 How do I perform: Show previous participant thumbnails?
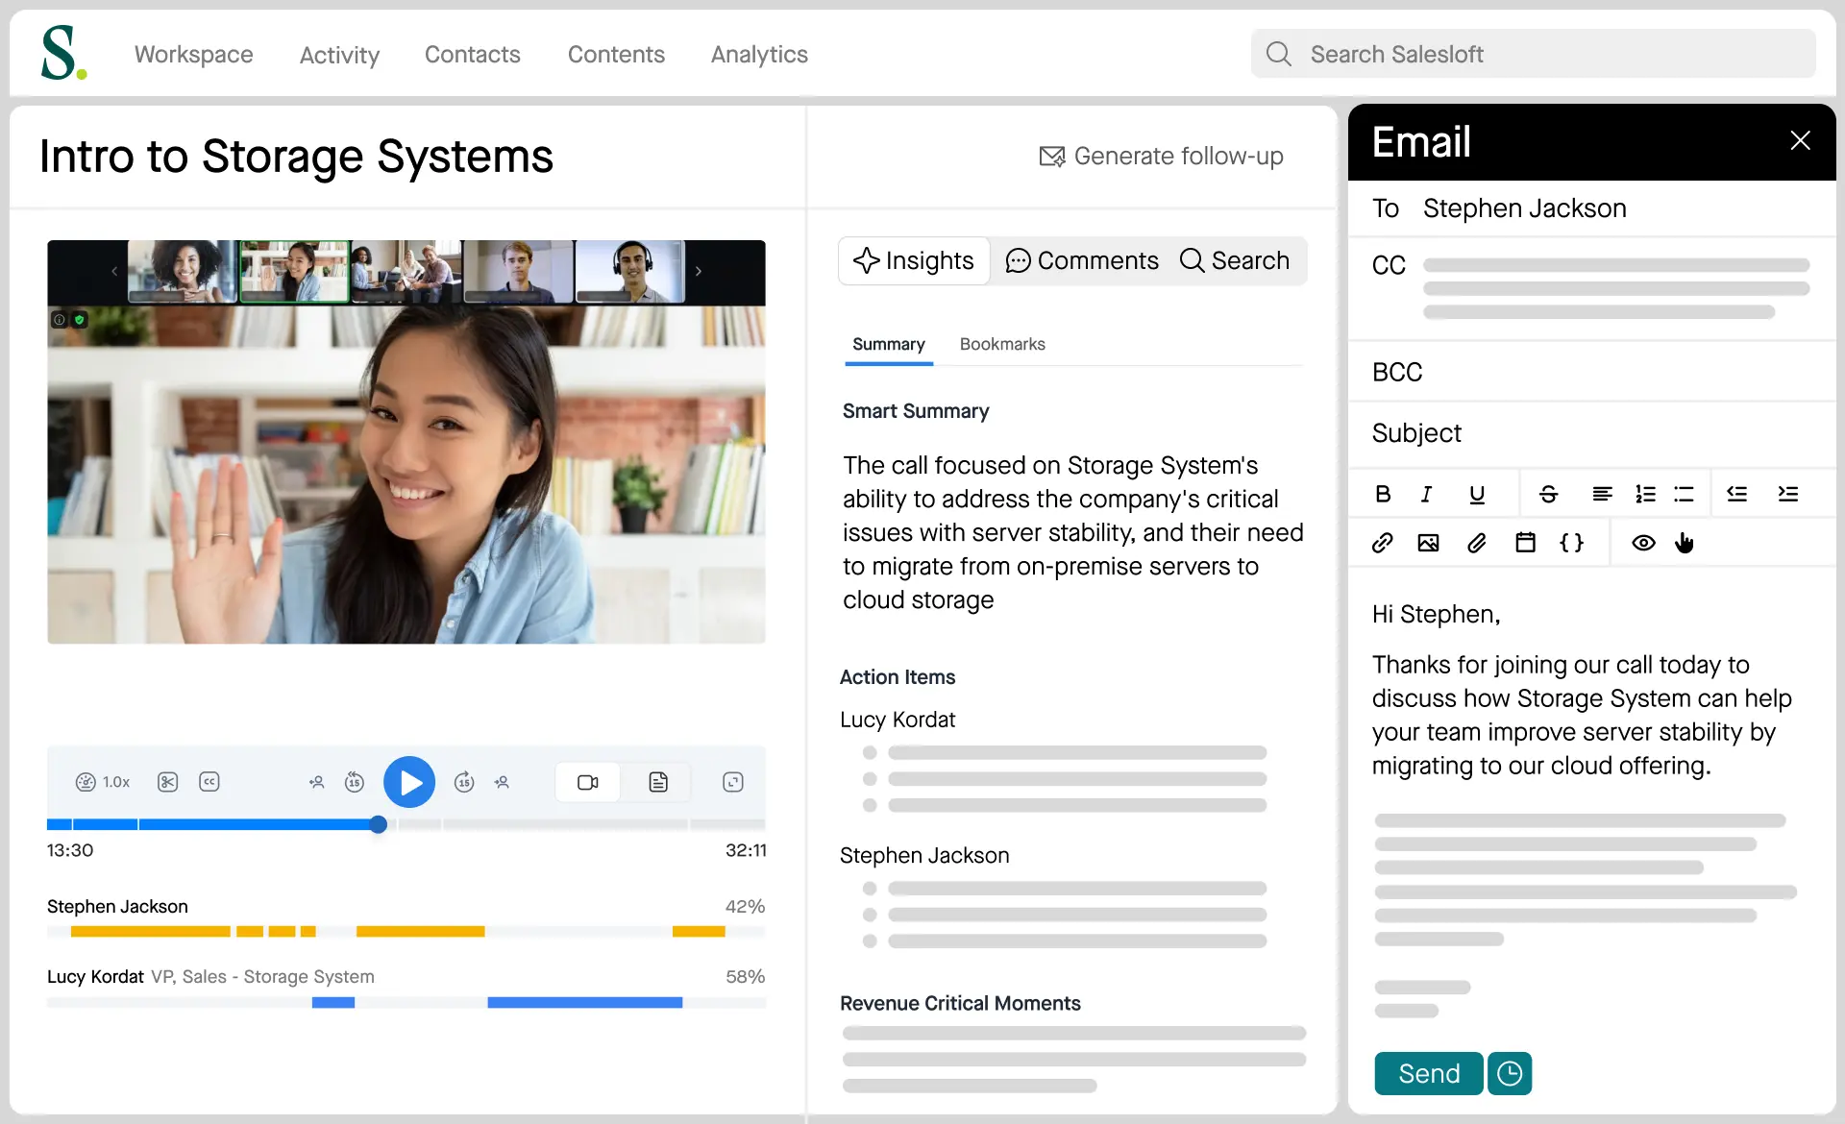(114, 271)
